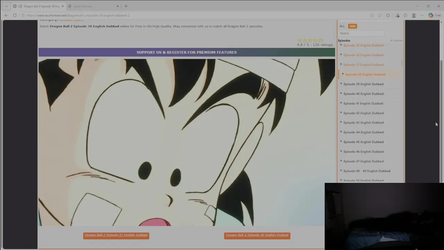Open the All Seasons dropdown
The height and width of the screenshot is (250, 444).
(x=396, y=41)
